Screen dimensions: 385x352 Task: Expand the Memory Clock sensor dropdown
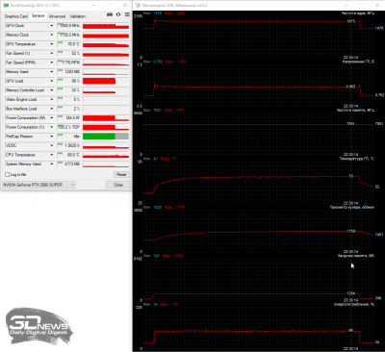pyautogui.click(x=52, y=35)
